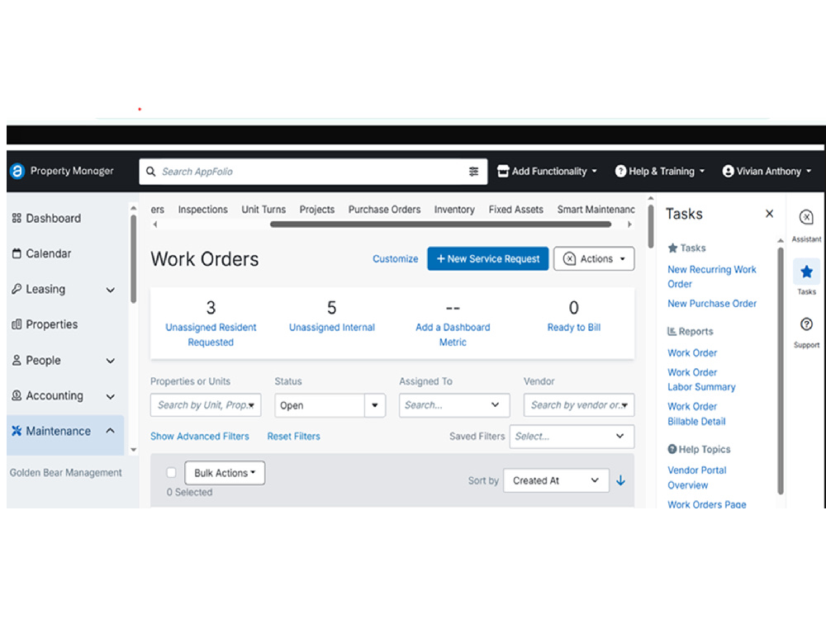Open Bulk Actions dropdown

[x=225, y=473]
